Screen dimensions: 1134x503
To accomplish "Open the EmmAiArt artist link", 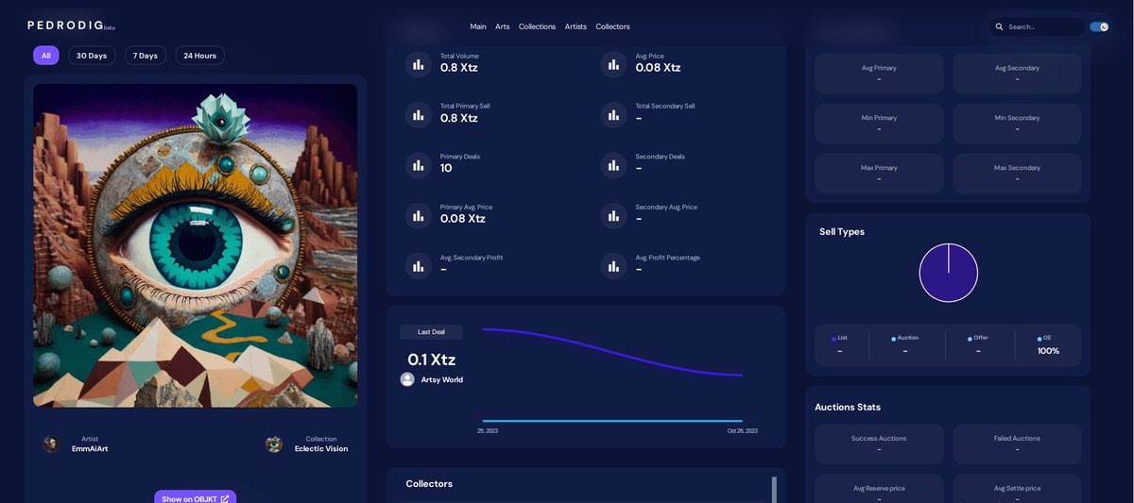I will tap(90, 449).
